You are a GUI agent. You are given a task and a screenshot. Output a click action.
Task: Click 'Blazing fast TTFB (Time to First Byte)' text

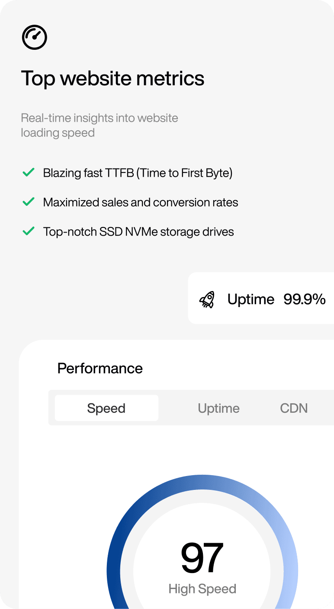pyautogui.click(x=138, y=173)
